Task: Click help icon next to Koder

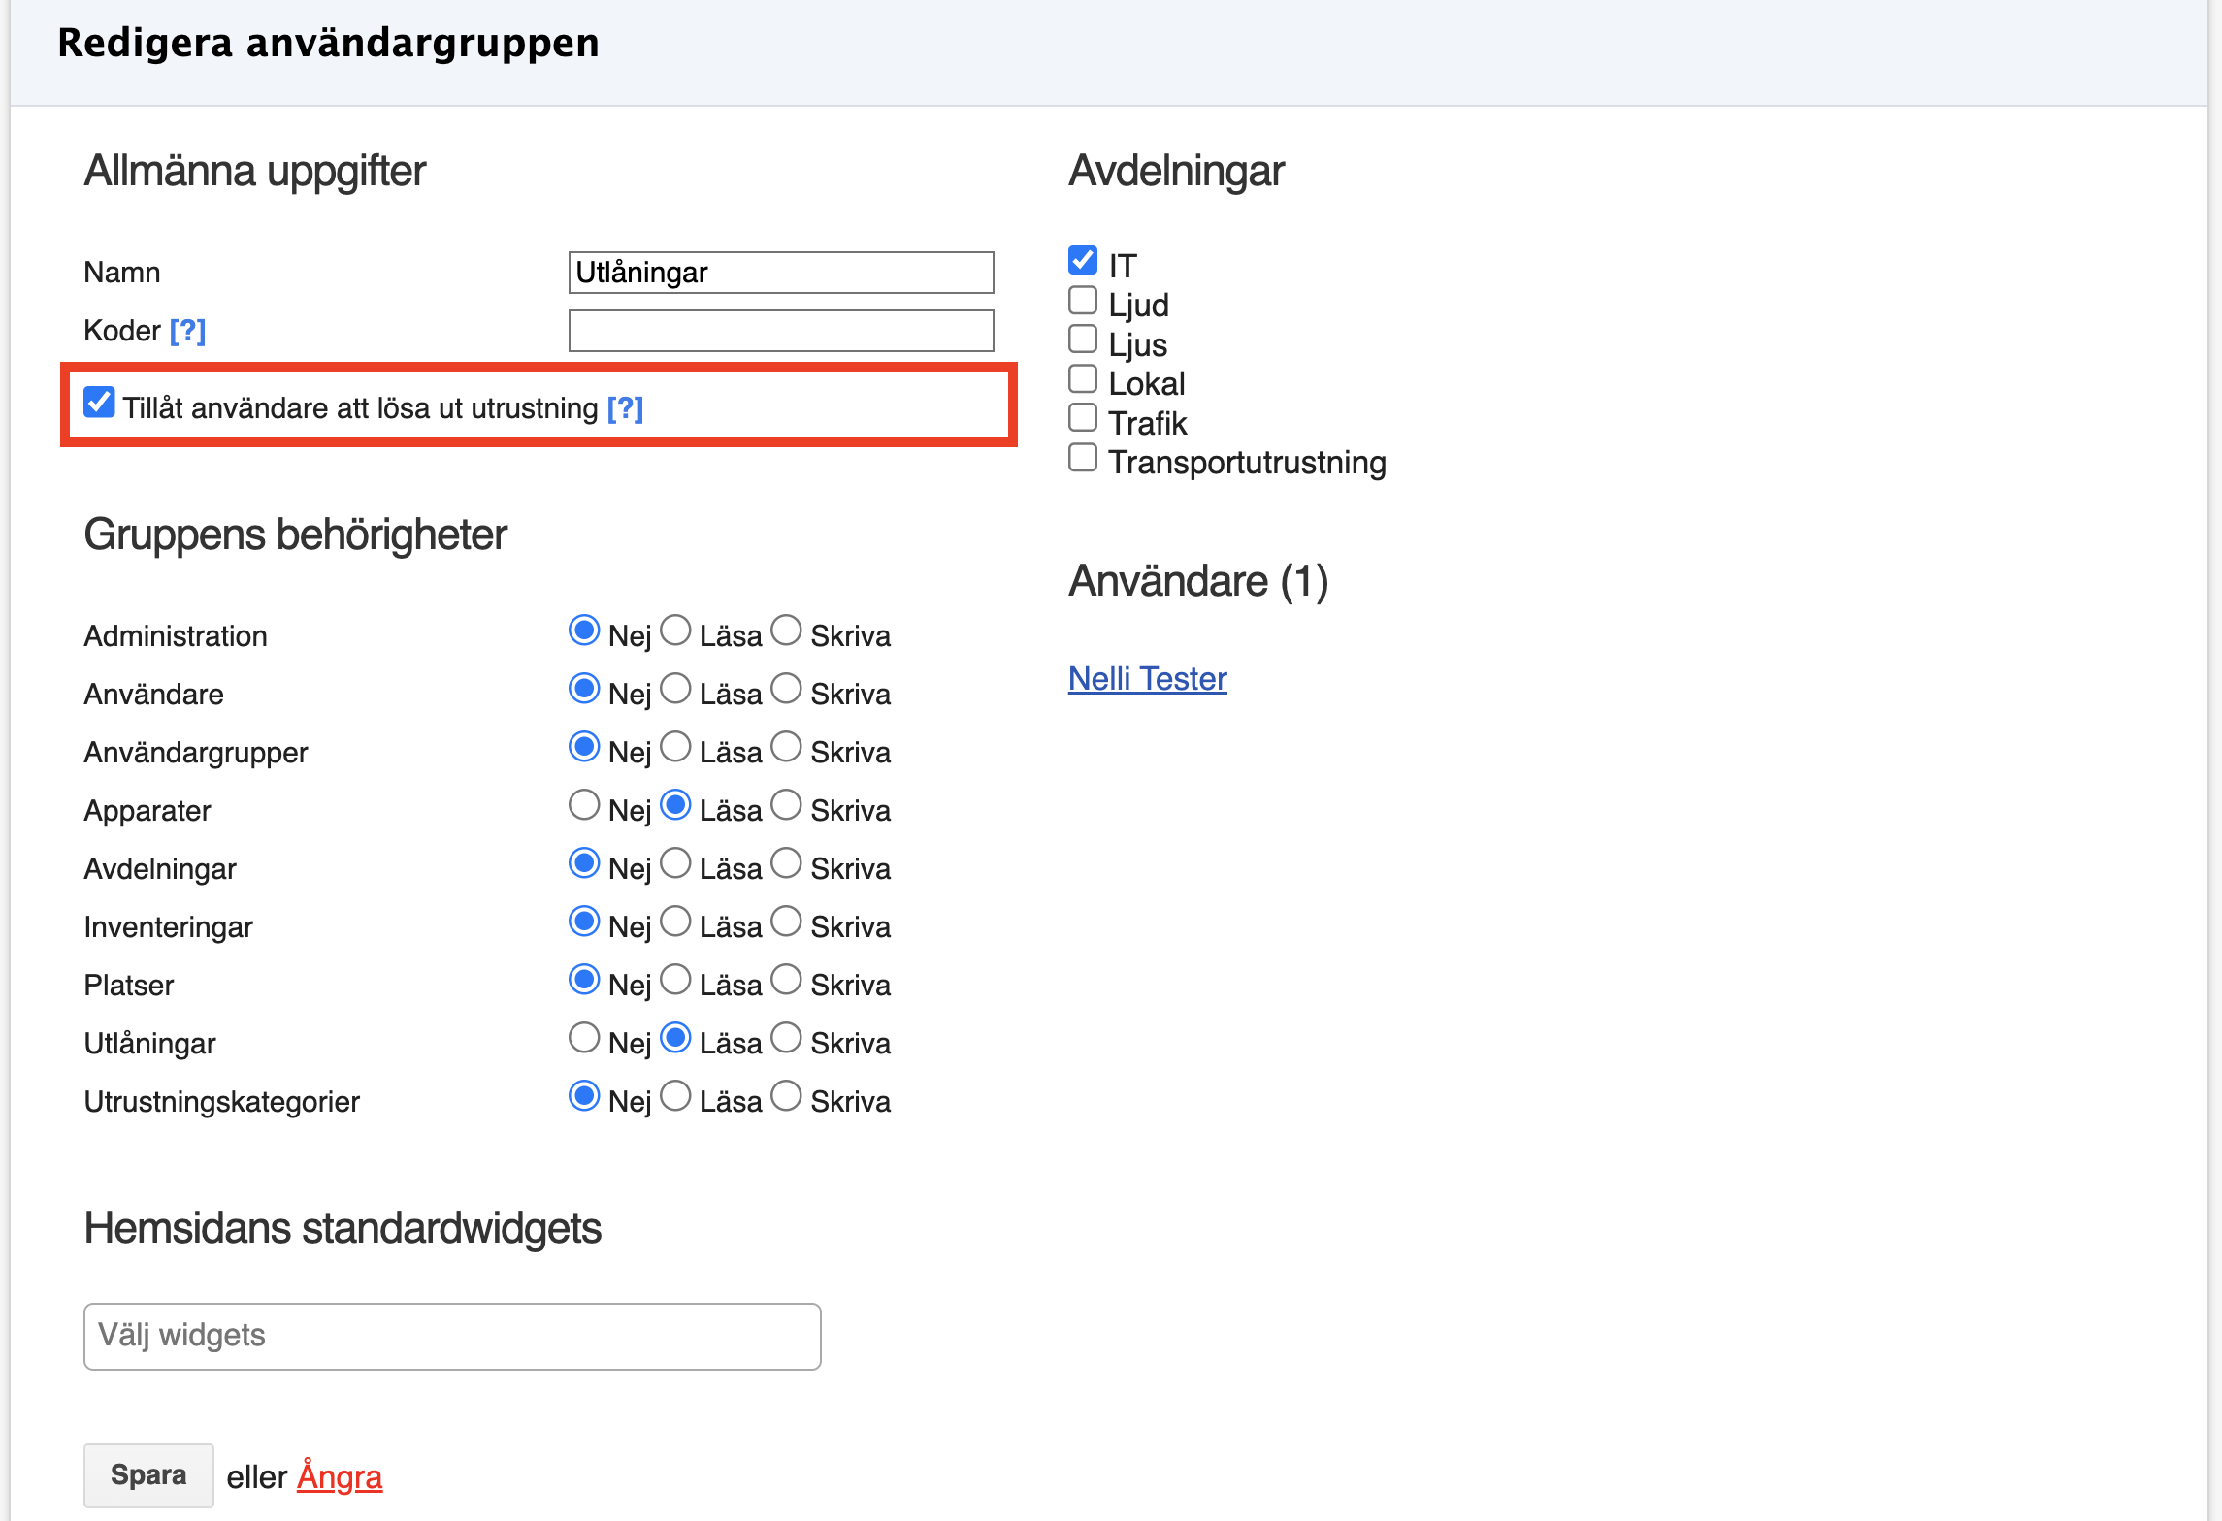Action: tap(187, 331)
